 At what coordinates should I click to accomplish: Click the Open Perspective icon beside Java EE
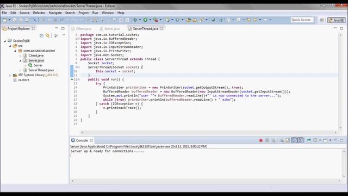pyautogui.click(x=321, y=20)
